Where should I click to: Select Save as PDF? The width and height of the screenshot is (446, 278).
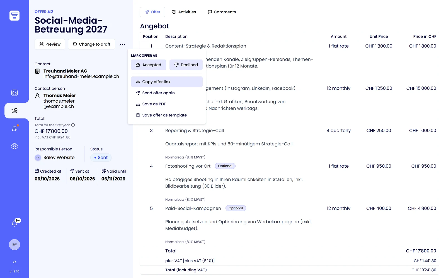[167, 104]
